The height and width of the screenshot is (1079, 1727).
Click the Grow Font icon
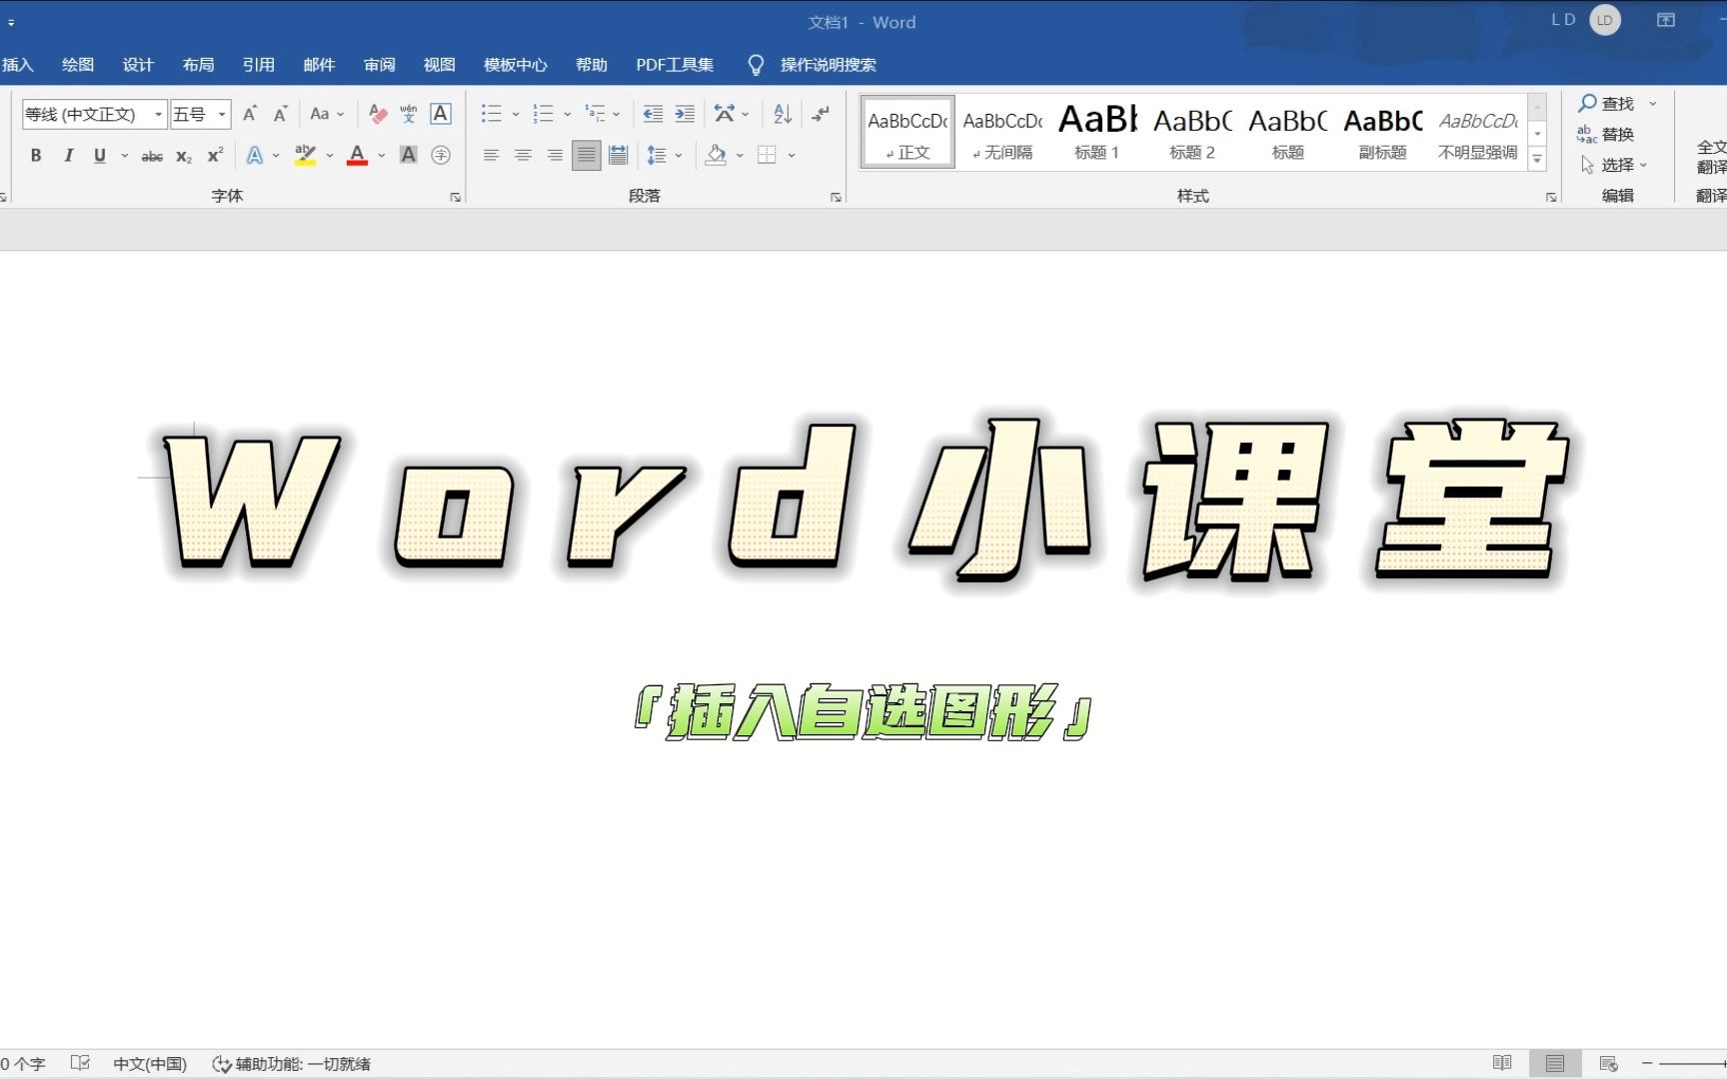click(250, 114)
